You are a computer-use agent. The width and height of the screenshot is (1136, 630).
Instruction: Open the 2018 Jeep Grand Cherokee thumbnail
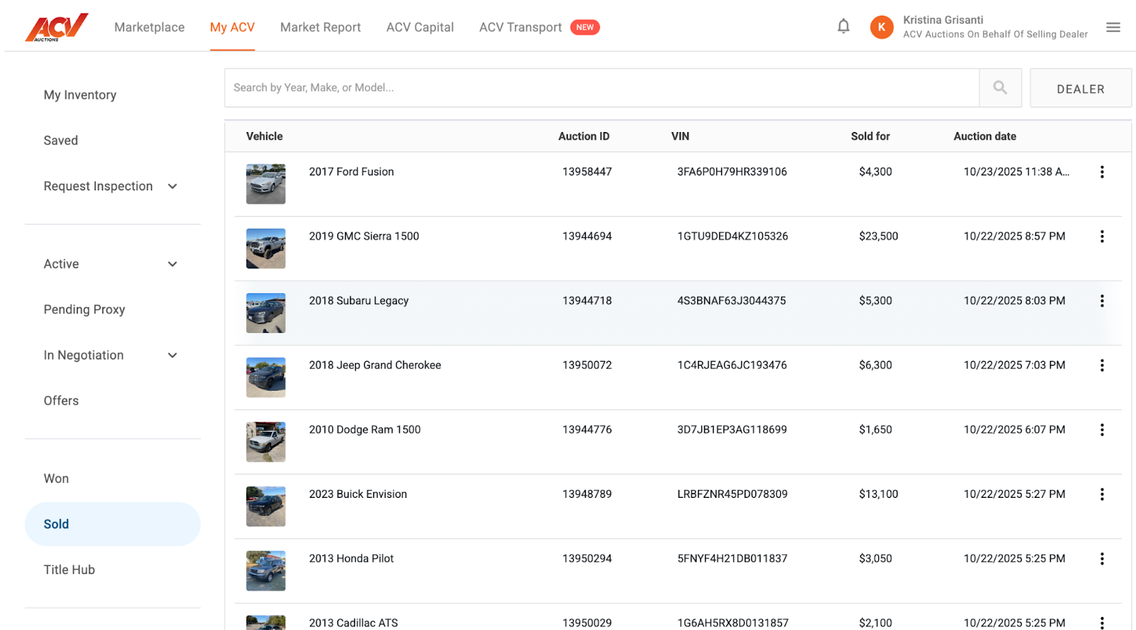(266, 377)
